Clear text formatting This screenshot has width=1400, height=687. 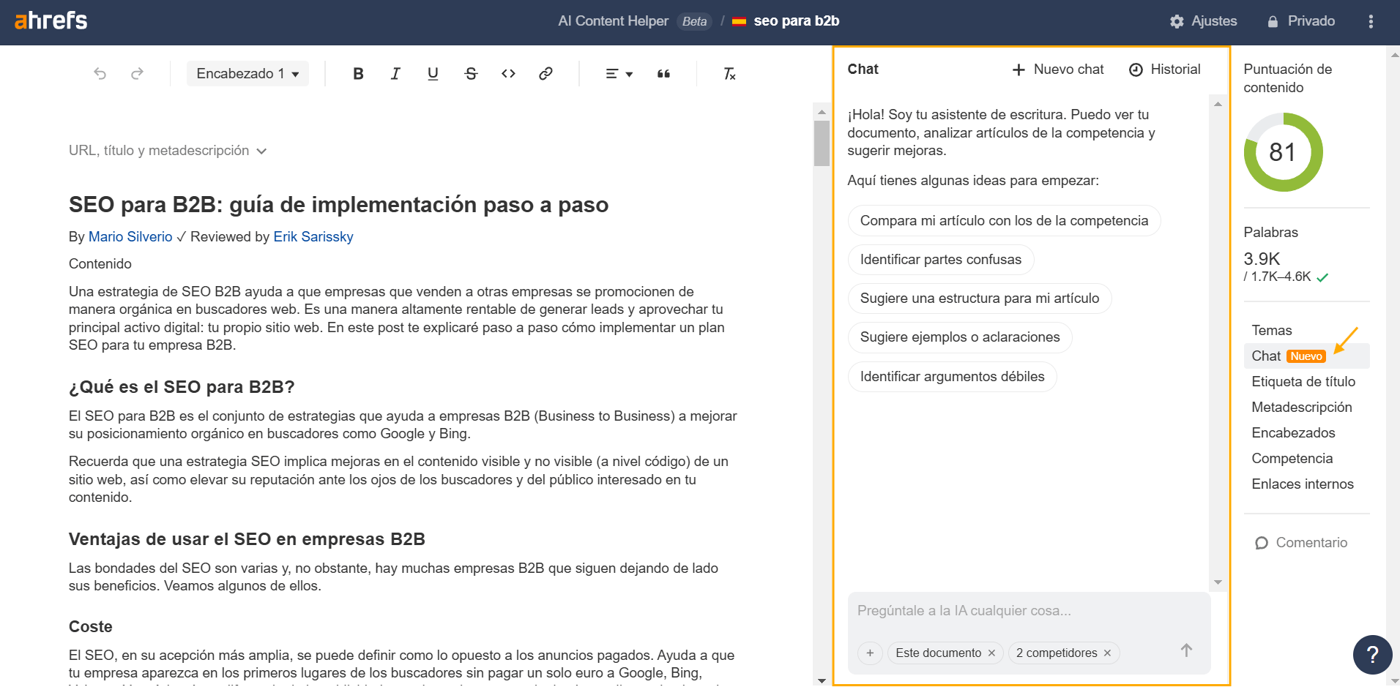click(x=729, y=74)
